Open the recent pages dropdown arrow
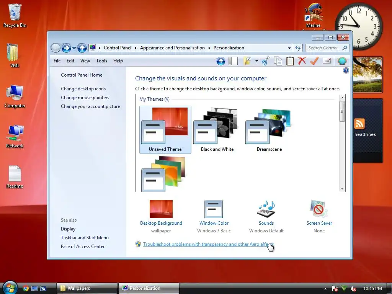 click(74, 48)
